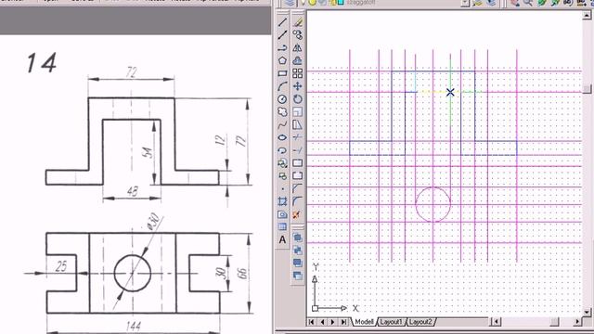Screen dimensions: 594x334
Task: Select the Polygon tool
Action: 282,60
